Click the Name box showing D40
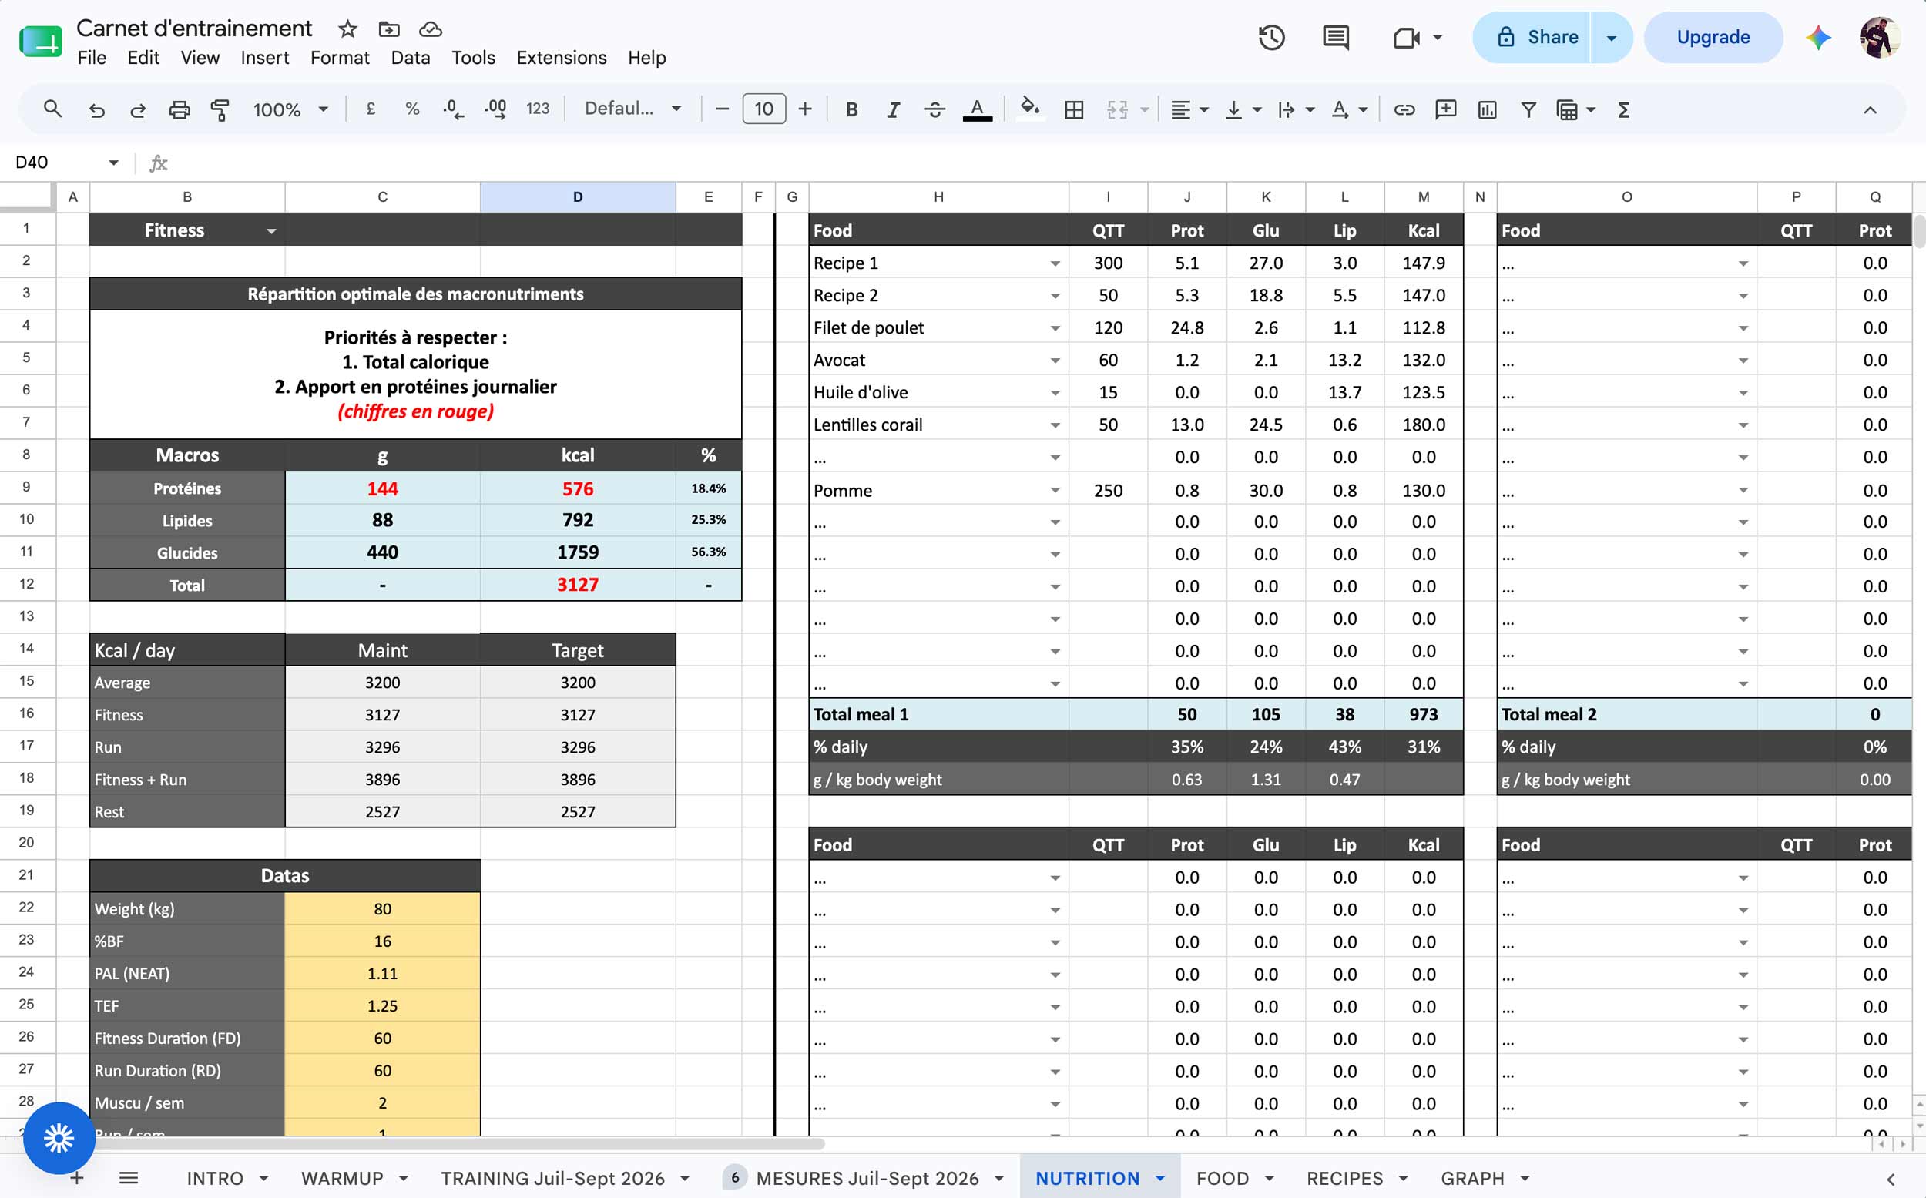The image size is (1926, 1198). [65, 163]
